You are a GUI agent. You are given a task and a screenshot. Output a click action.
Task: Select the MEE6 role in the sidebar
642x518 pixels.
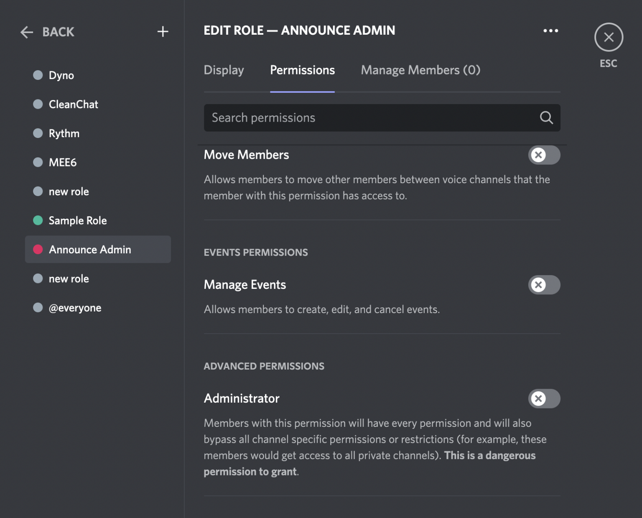[63, 162]
